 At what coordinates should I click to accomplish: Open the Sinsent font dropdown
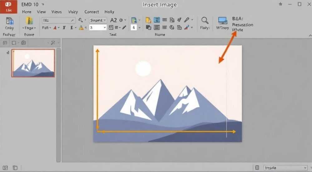(98, 20)
